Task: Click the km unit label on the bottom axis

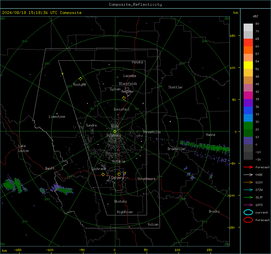Action: coord(4,251)
